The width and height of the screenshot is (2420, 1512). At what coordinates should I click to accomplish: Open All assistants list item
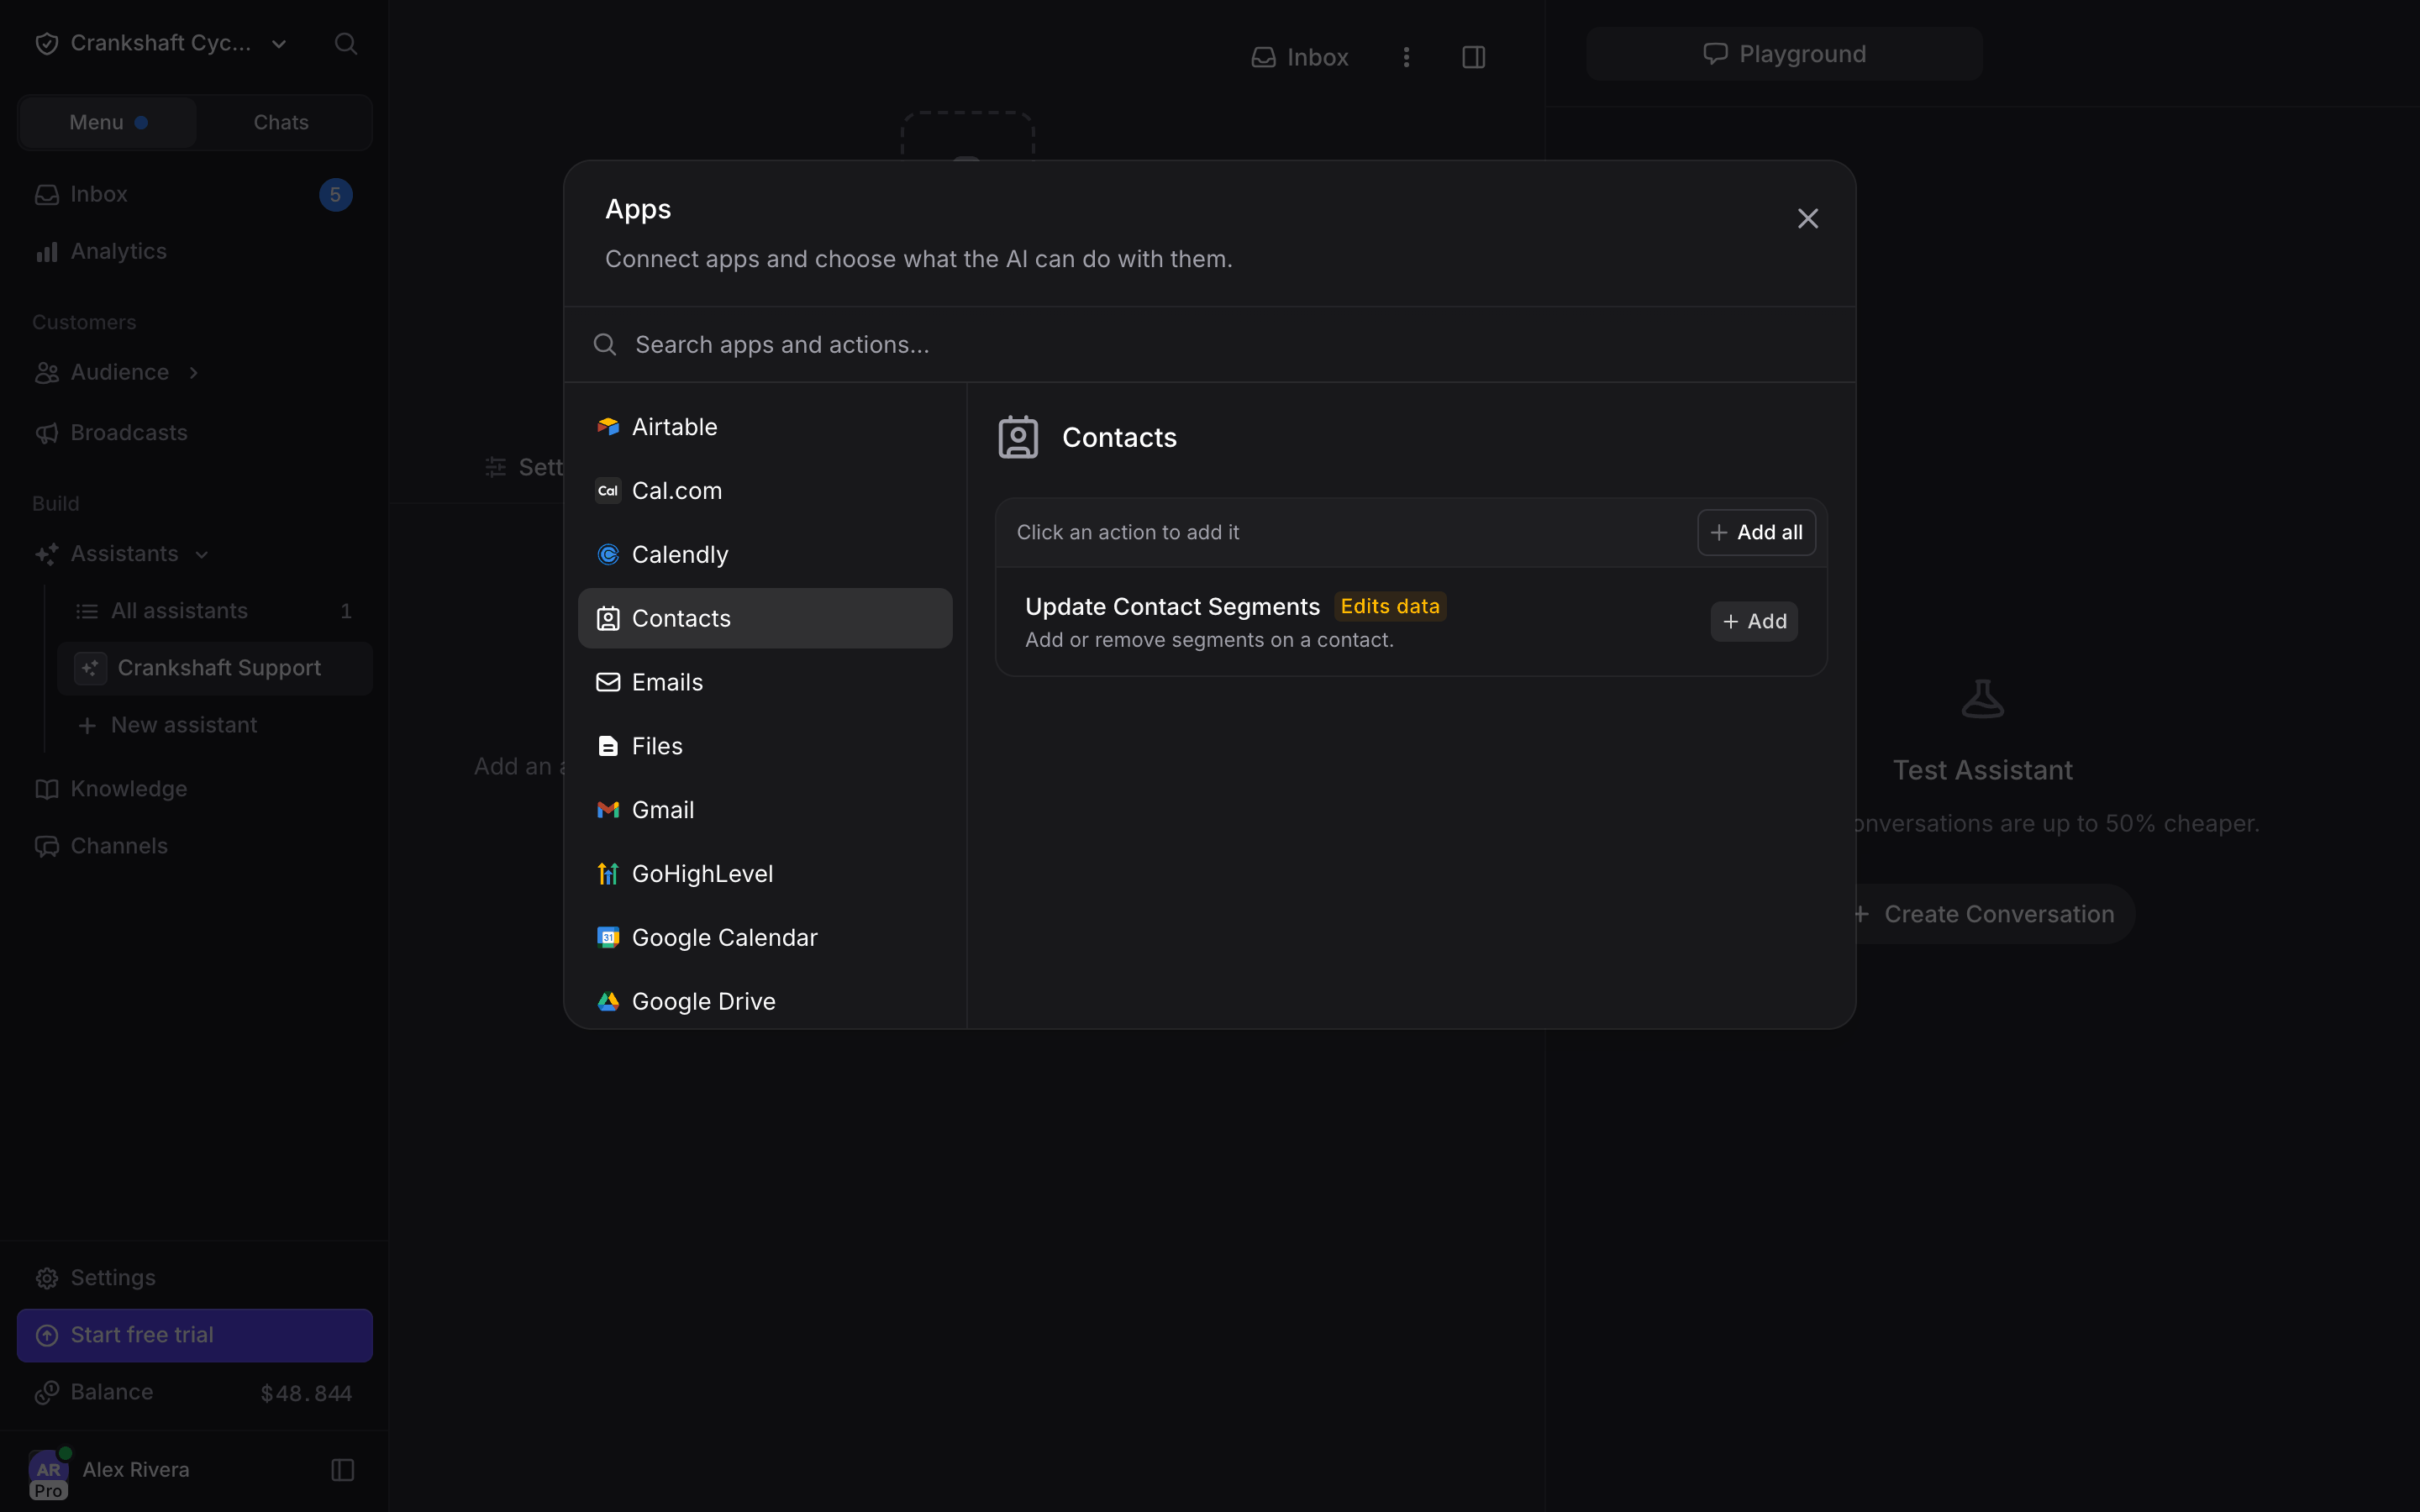214,611
